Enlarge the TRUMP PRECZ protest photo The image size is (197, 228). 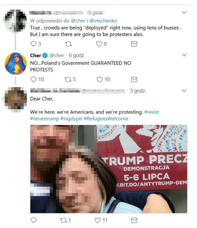[x=109, y=169]
